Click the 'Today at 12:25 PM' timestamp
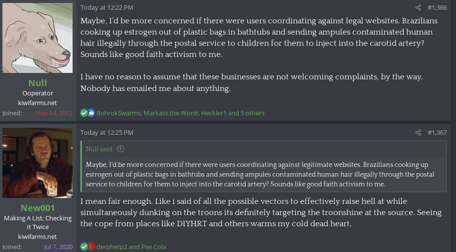Screen dimensions: 456x252 [107, 133]
